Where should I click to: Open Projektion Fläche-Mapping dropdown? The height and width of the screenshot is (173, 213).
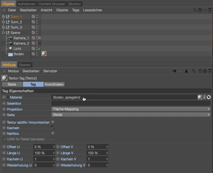(131, 109)
